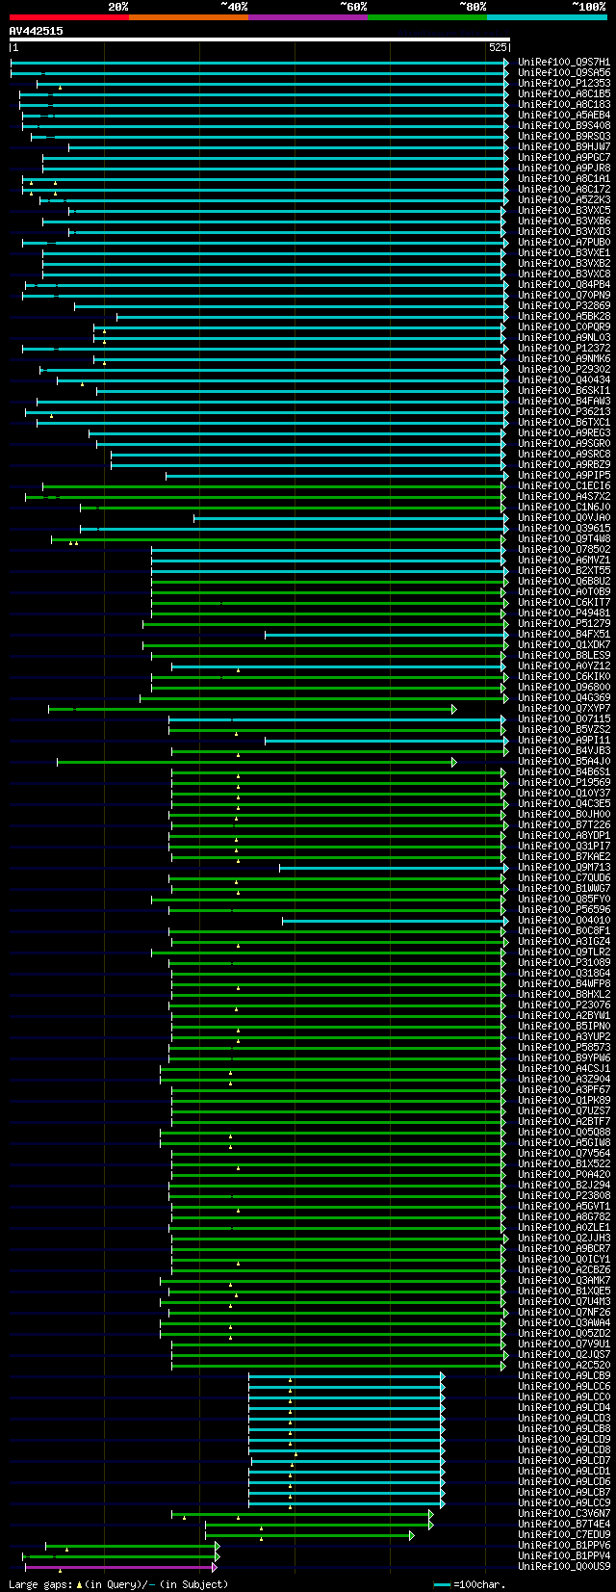
Task: Select the UniRef100_A5AEB4 label
Action: click(x=564, y=116)
